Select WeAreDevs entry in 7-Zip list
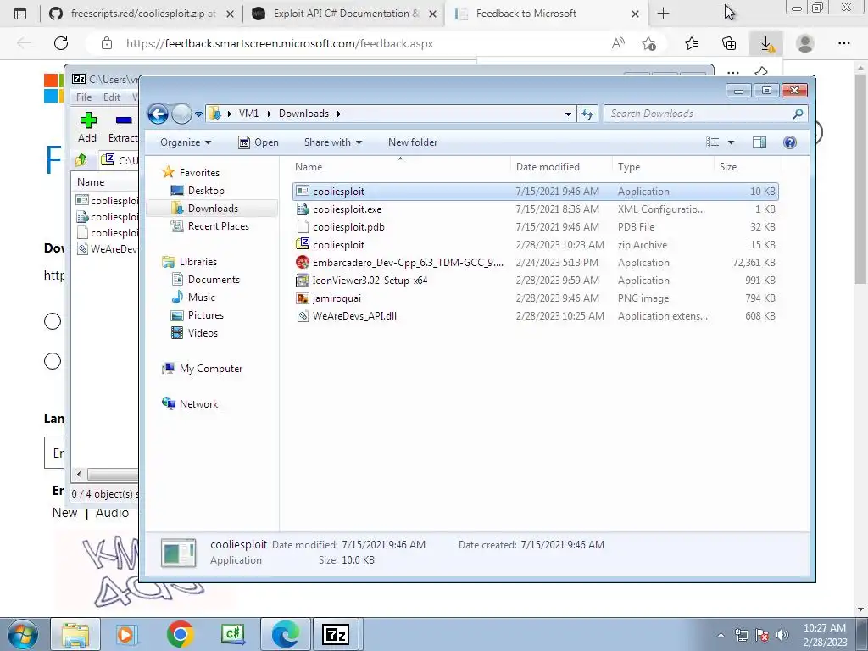This screenshot has height=651, width=868. pyautogui.click(x=108, y=249)
